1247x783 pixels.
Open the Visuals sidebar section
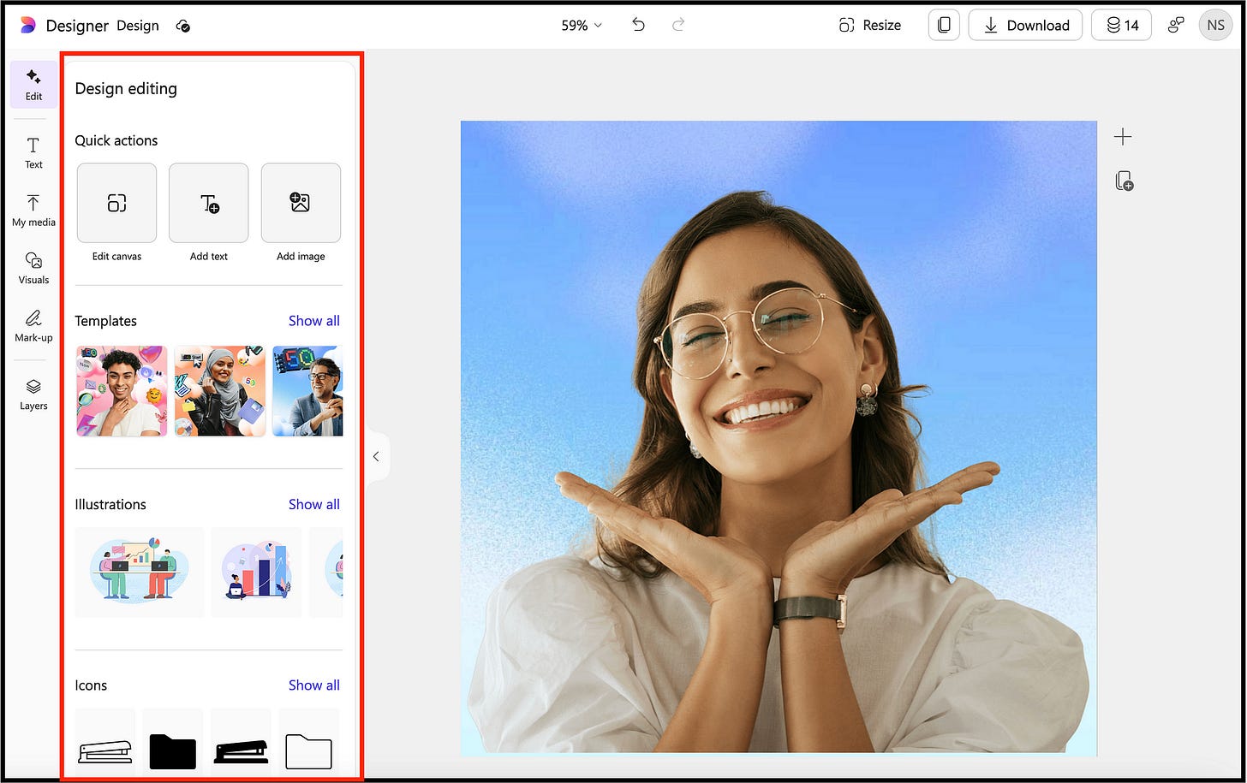[x=33, y=268]
